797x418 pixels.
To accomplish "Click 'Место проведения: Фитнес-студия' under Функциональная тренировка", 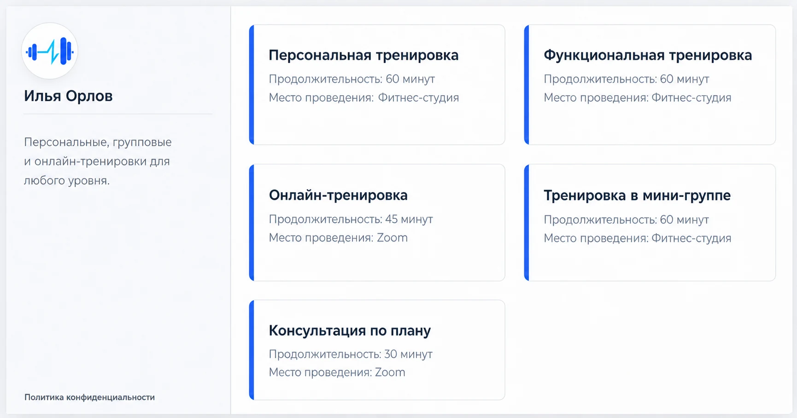I will pos(638,97).
